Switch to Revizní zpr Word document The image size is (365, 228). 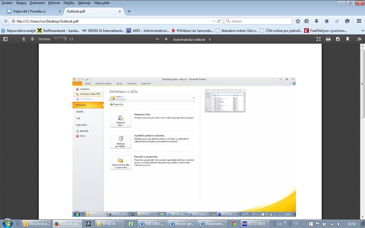183,224
